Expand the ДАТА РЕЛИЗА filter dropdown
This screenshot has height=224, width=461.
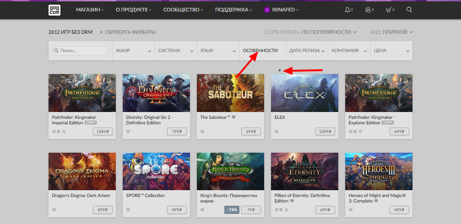point(307,51)
